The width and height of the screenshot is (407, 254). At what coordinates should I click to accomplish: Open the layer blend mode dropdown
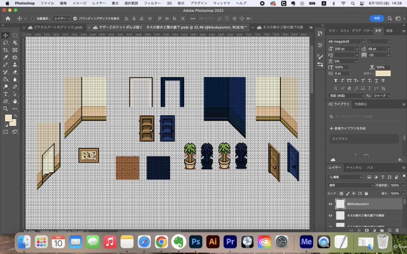tap(351, 185)
